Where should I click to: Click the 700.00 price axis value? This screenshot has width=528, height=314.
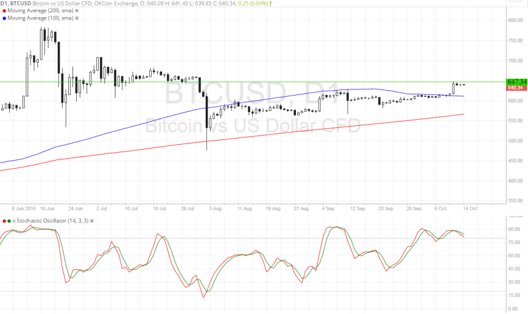515,61
